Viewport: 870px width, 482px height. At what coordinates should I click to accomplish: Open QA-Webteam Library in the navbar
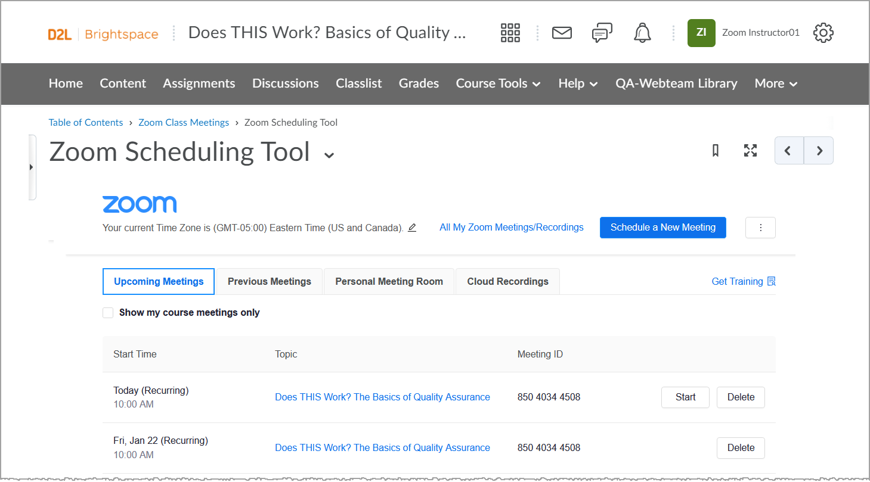676,83
